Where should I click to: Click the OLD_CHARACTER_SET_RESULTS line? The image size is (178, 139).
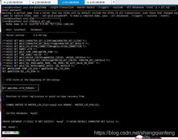tap(46, 44)
